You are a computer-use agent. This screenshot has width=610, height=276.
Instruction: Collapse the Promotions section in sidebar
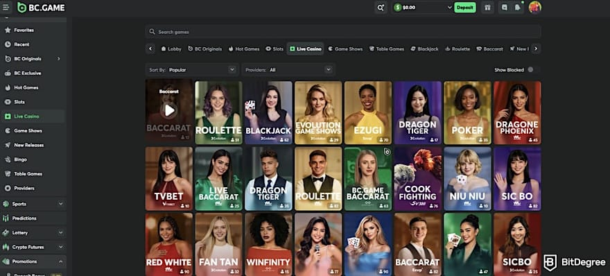click(x=60, y=261)
